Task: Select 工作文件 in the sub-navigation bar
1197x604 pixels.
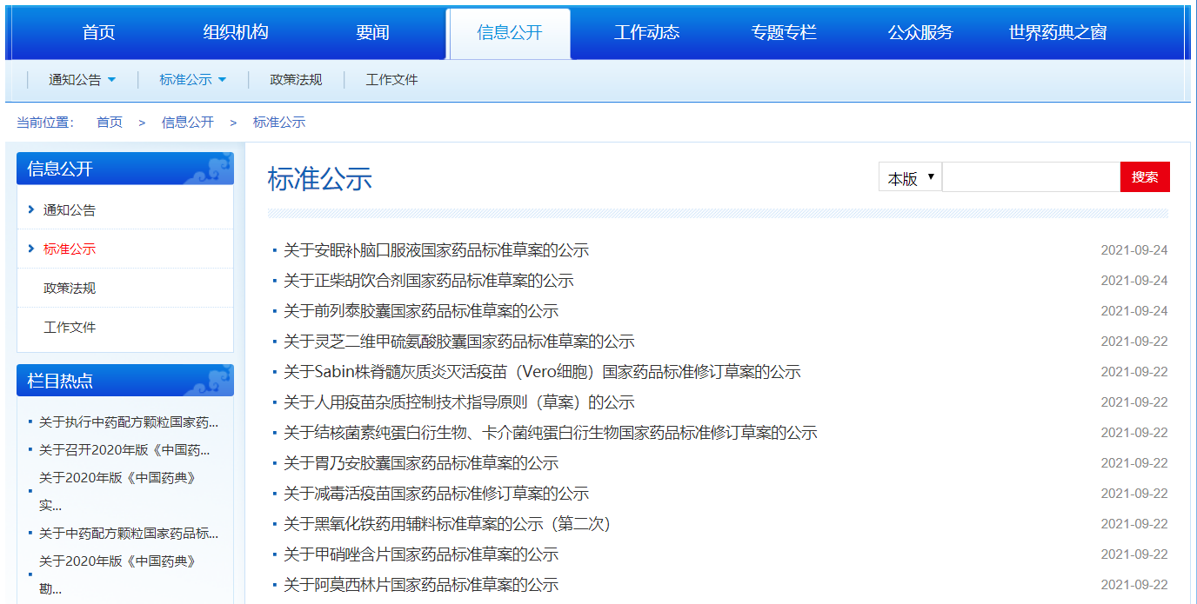Action: pos(391,80)
